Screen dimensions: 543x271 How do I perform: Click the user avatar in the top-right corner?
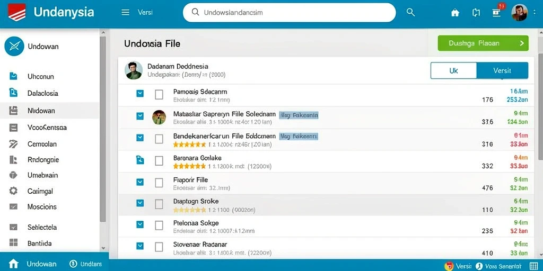(x=519, y=13)
